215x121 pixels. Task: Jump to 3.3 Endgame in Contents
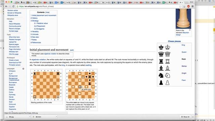tap(39, 29)
